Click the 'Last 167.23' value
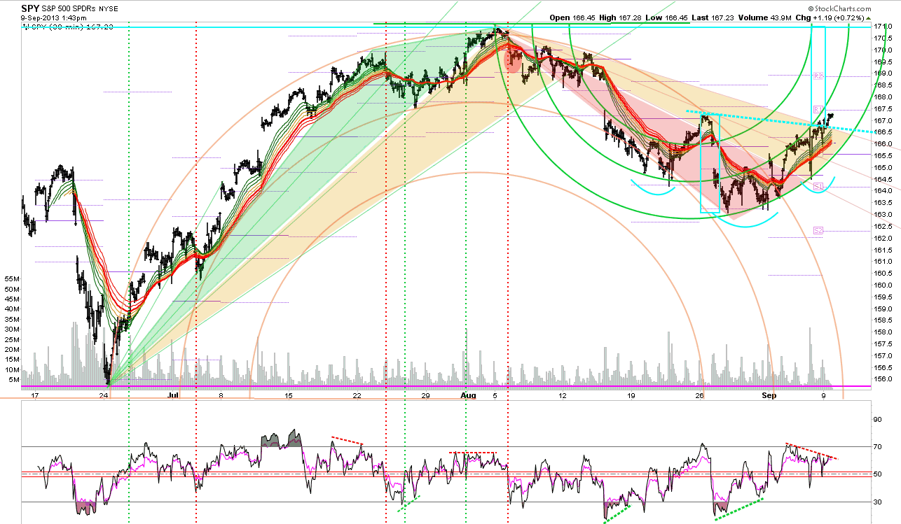 pos(712,18)
